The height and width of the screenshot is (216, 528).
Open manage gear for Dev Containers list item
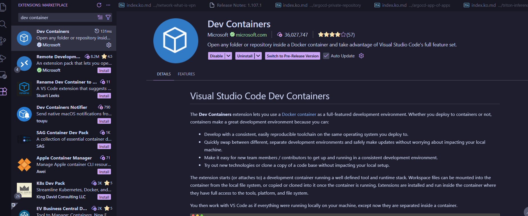click(109, 45)
